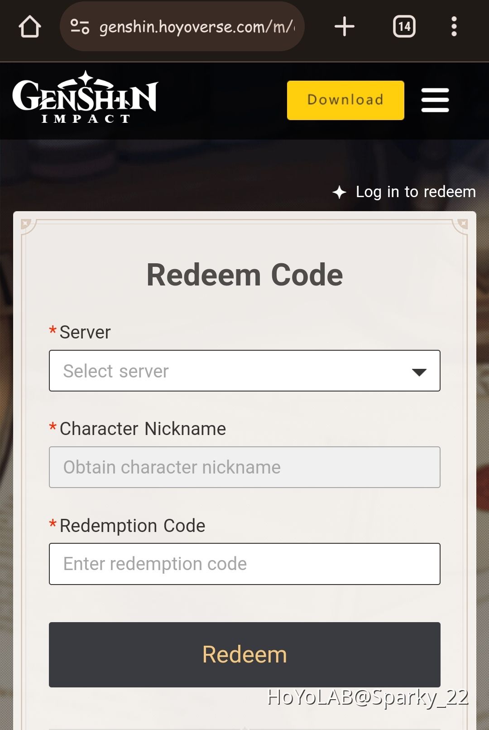Image resolution: width=489 pixels, height=730 pixels.
Task: Focus the Character Nickname field
Action: pos(244,467)
